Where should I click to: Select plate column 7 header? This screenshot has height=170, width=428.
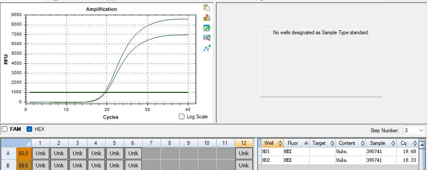point(151,143)
